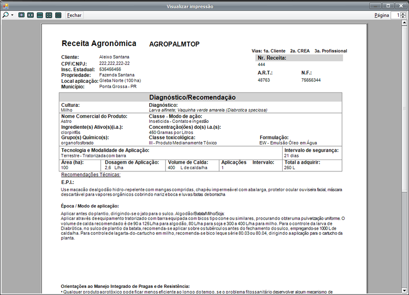This screenshot has width=409, height=295.
Task: Choose the four-page preview layout
Action: tap(49, 15)
